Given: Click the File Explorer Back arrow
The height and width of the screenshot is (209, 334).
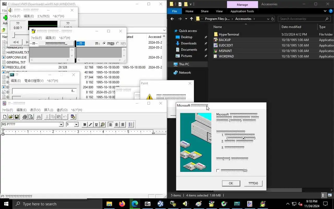Looking at the screenshot, I should click(172, 19).
